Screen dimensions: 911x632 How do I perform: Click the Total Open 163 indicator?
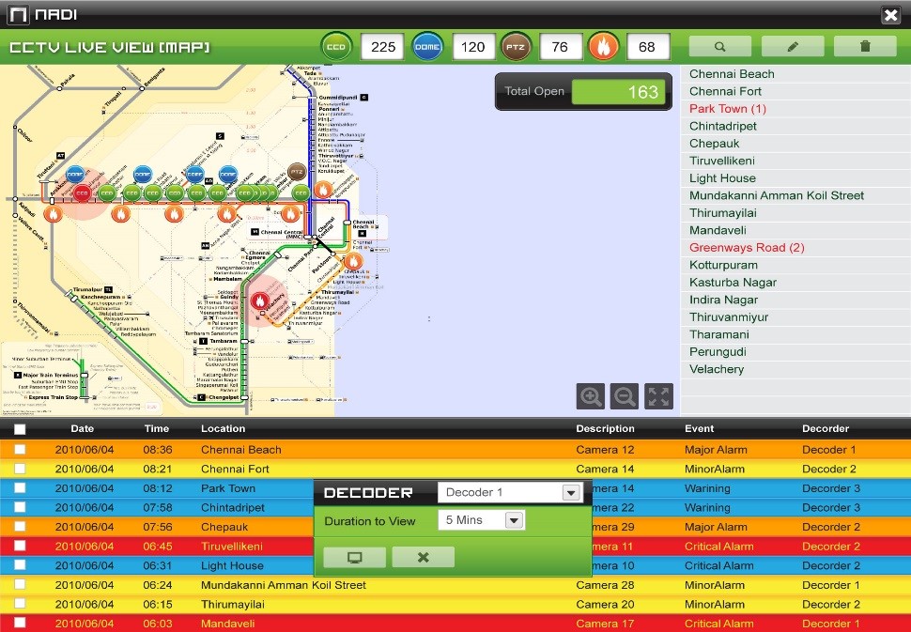point(583,91)
